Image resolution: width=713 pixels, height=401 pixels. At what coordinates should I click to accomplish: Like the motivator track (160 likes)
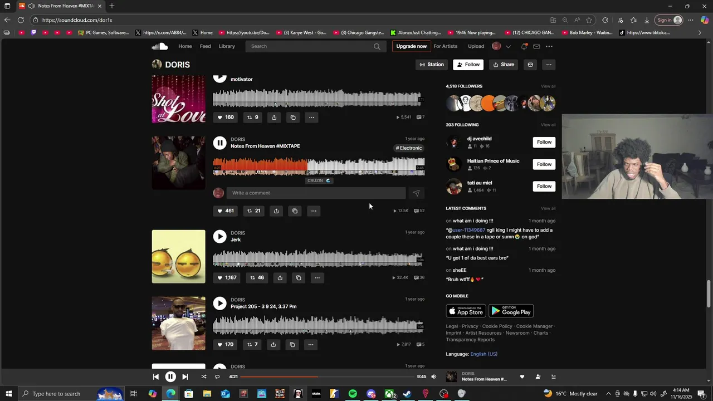226,117
